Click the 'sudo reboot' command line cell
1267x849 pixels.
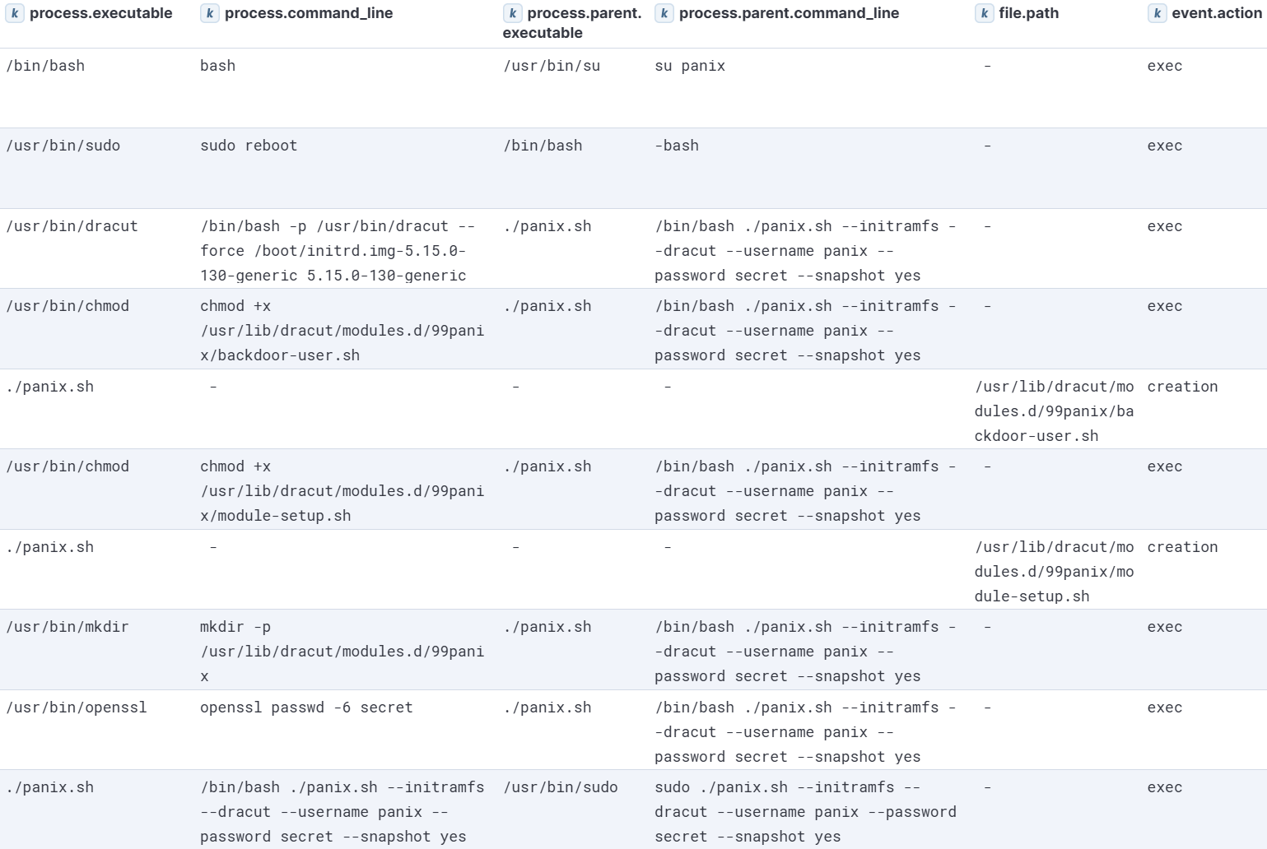[x=249, y=146]
